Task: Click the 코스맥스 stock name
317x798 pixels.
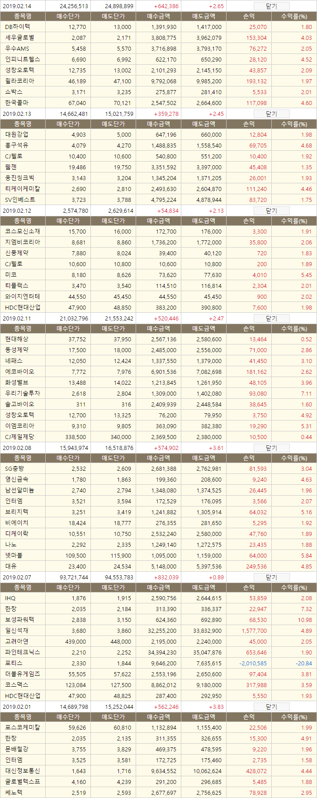Action: (x=17, y=685)
